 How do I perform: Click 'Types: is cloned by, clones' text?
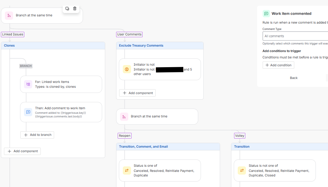(55, 87)
